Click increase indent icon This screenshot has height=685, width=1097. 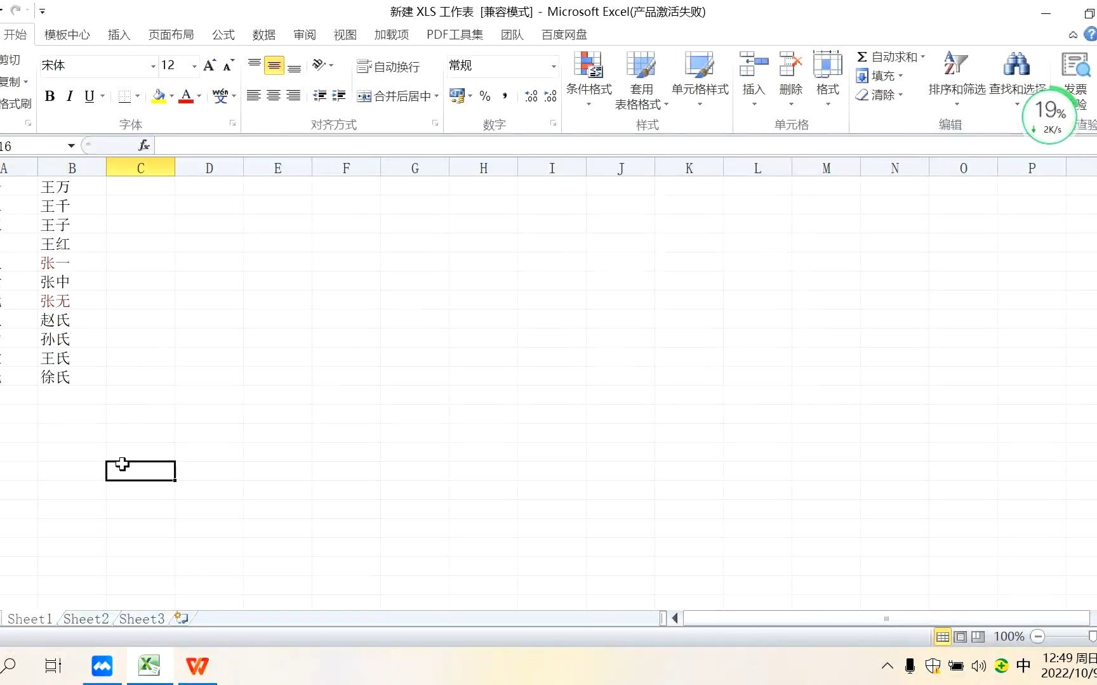pos(339,96)
